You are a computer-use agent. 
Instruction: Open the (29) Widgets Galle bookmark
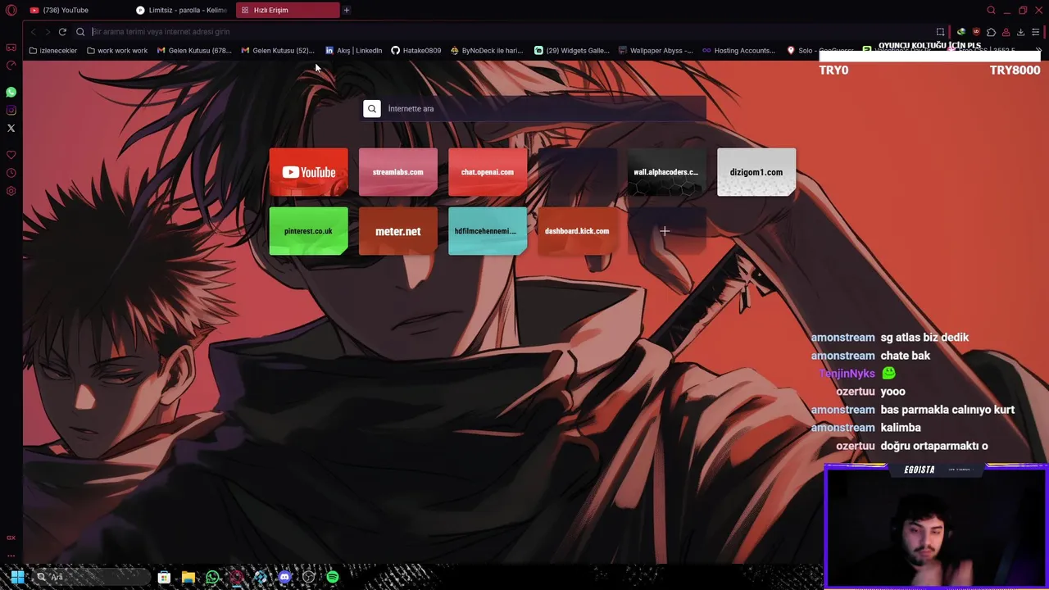tap(572, 51)
